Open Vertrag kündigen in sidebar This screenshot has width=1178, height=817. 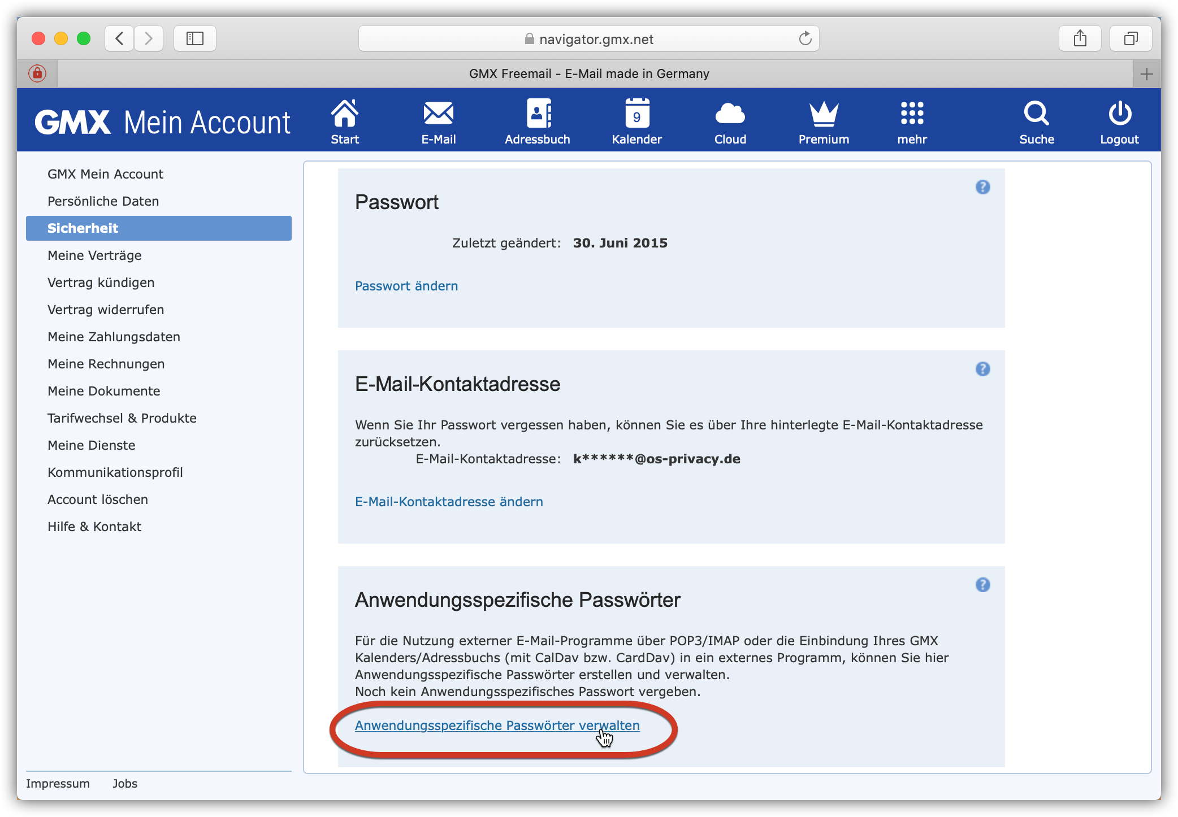tap(159, 283)
